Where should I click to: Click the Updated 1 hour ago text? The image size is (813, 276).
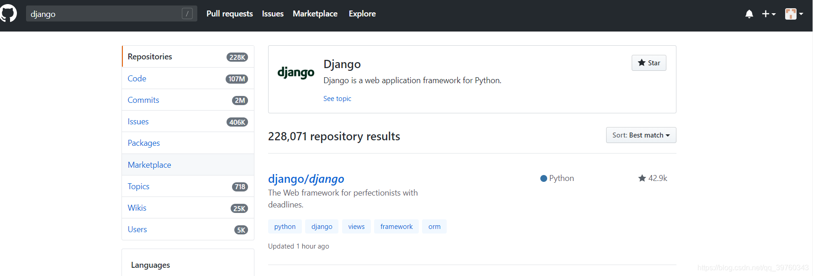pyautogui.click(x=299, y=246)
